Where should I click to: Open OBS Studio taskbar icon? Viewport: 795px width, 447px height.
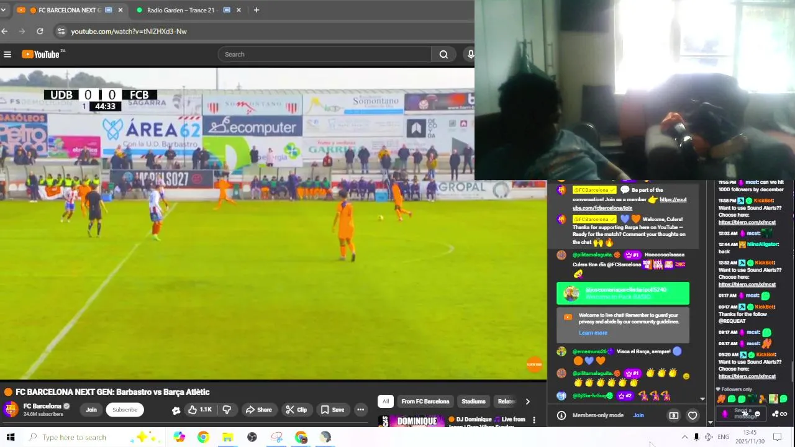point(252,437)
